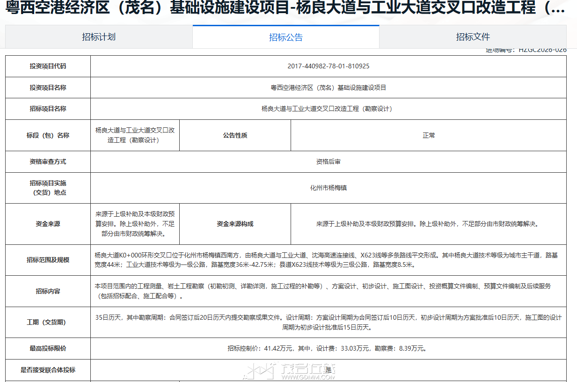Click the 是否接受联合体投标 label cell
The image size is (577, 382).
(x=48, y=370)
